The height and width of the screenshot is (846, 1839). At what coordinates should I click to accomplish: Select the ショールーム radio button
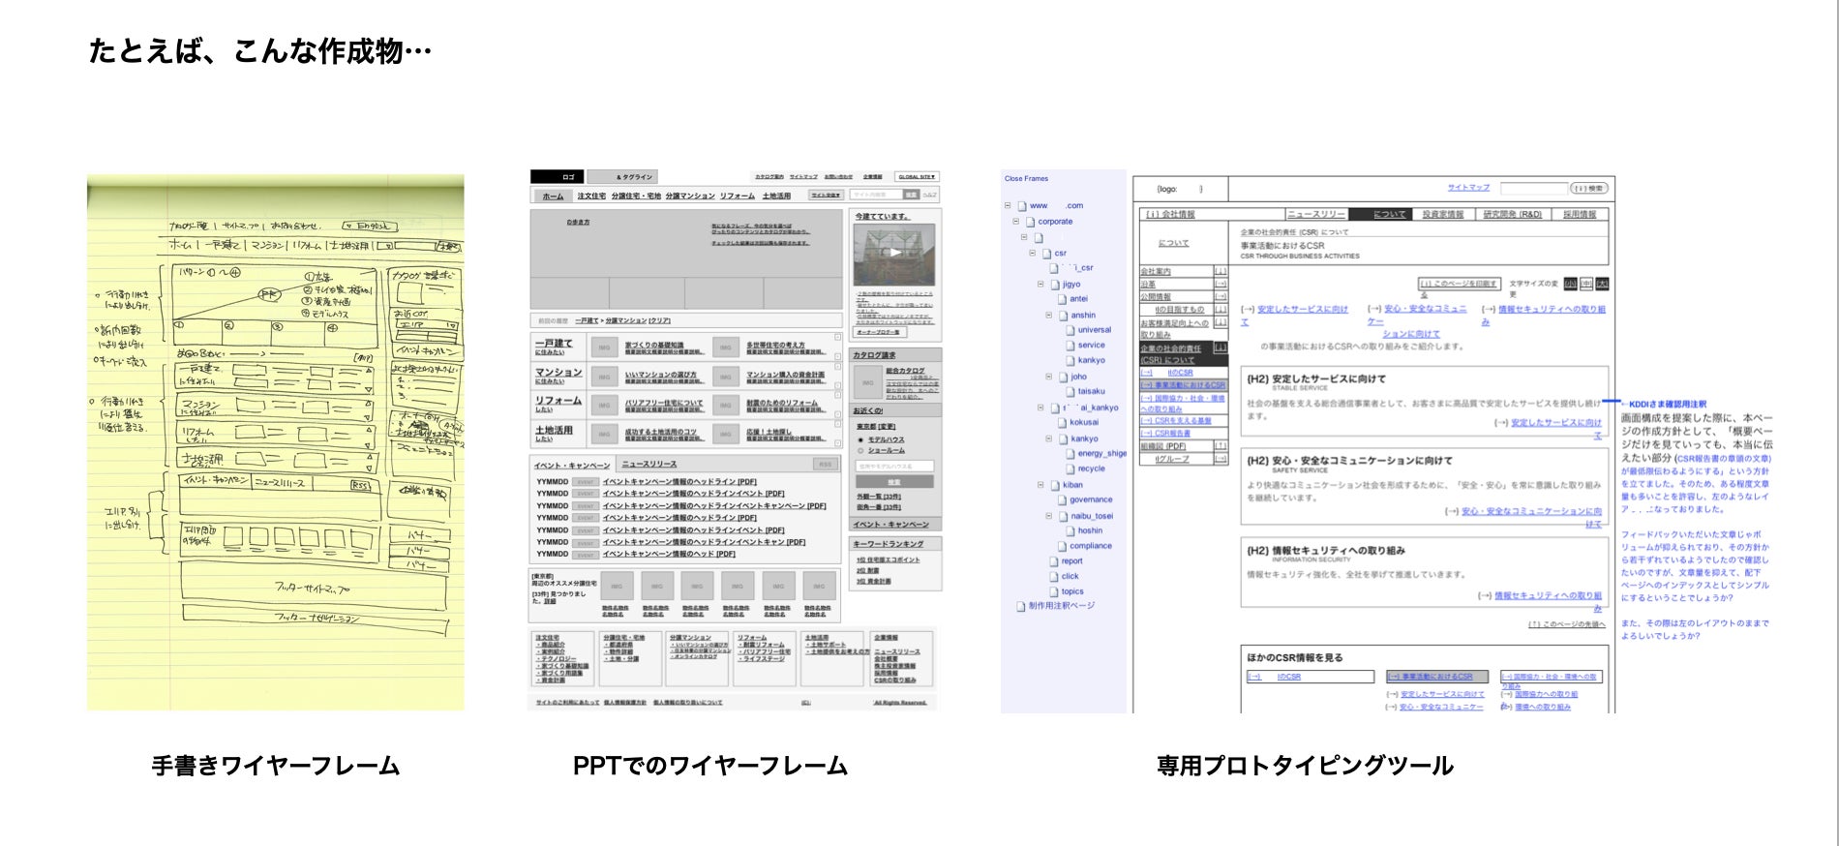click(860, 450)
